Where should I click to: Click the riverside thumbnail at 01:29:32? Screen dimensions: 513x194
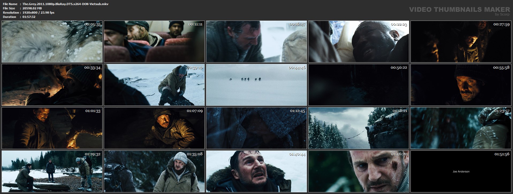52,171
